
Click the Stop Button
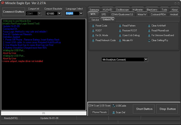167,109
